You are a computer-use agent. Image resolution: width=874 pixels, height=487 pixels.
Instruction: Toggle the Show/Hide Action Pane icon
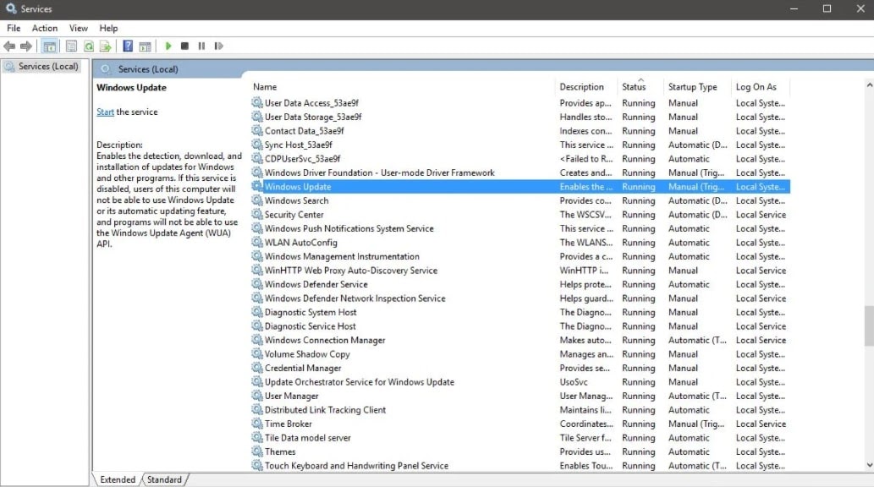click(145, 47)
